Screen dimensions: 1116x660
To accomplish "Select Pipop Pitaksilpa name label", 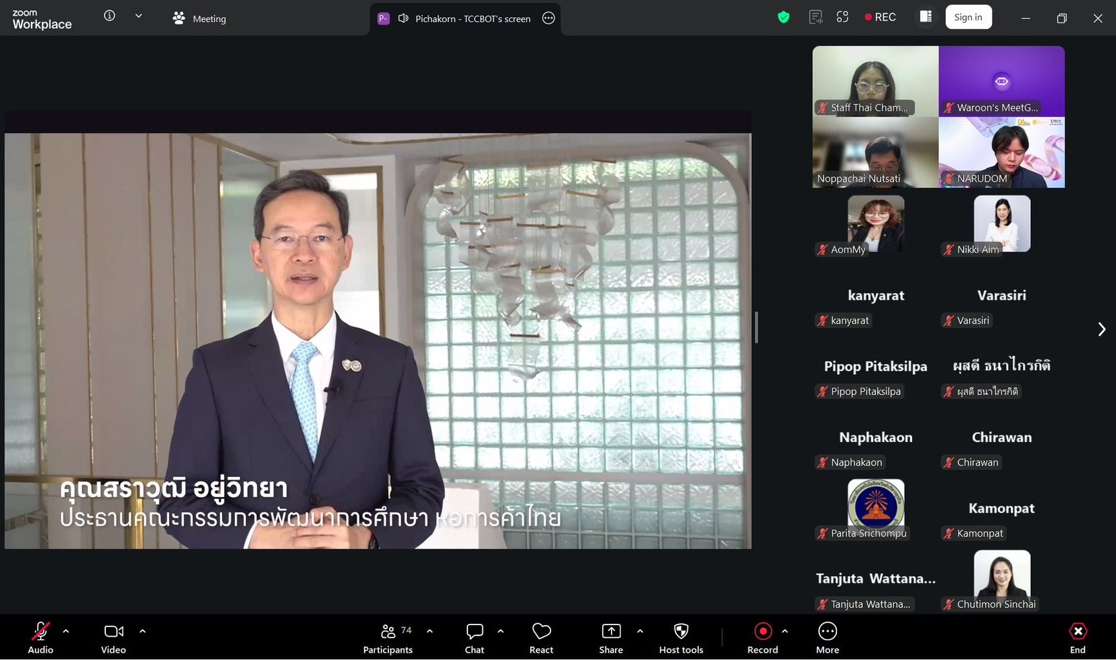I will pyautogui.click(x=859, y=392).
